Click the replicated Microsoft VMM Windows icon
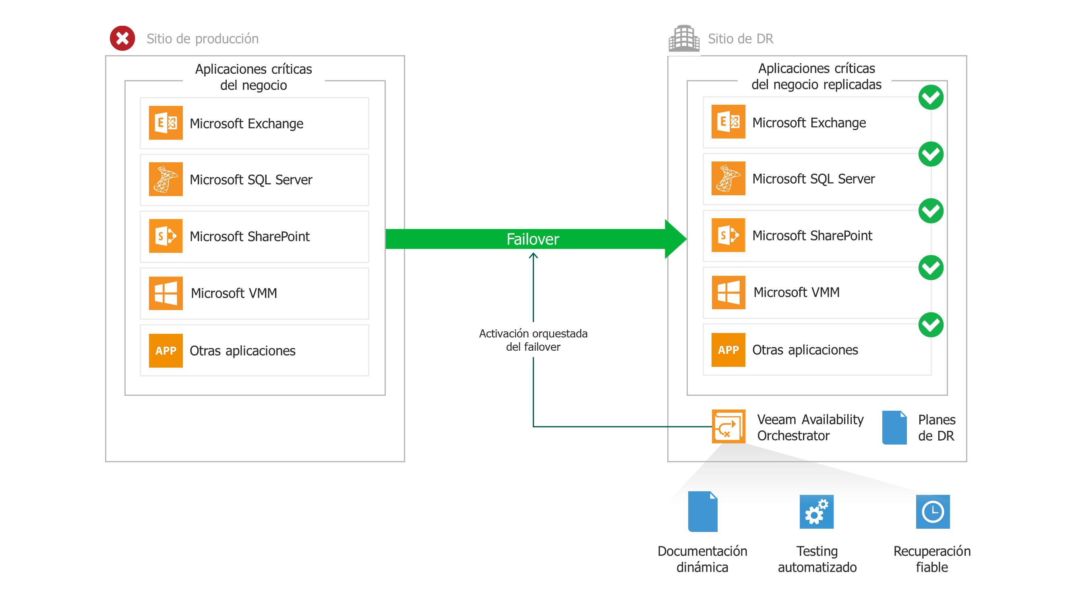The width and height of the screenshot is (1074, 604). click(728, 292)
